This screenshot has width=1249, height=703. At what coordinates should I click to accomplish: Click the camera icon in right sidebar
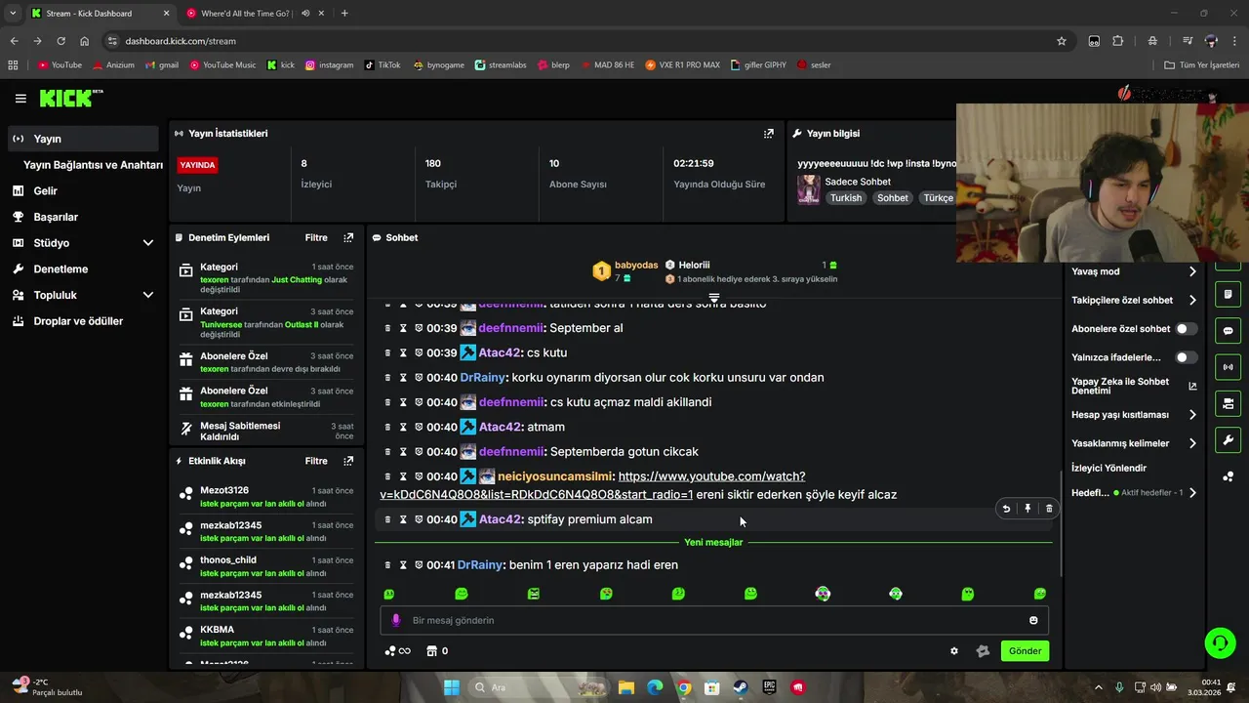[x=1228, y=403]
